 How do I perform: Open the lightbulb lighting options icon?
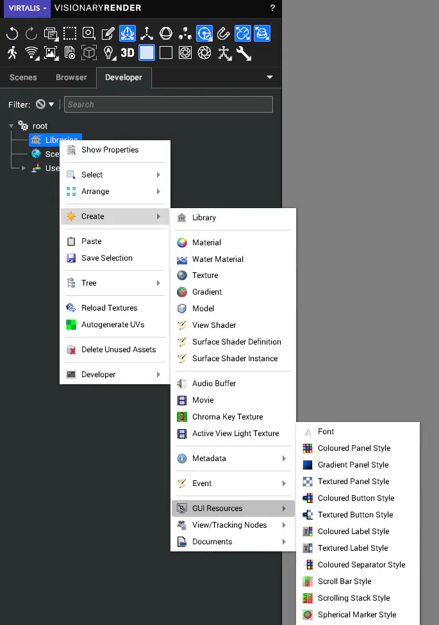click(x=109, y=53)
